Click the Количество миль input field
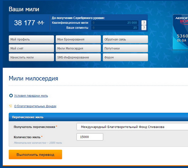This screenshot has height=168, width=188. coord(90,137)
